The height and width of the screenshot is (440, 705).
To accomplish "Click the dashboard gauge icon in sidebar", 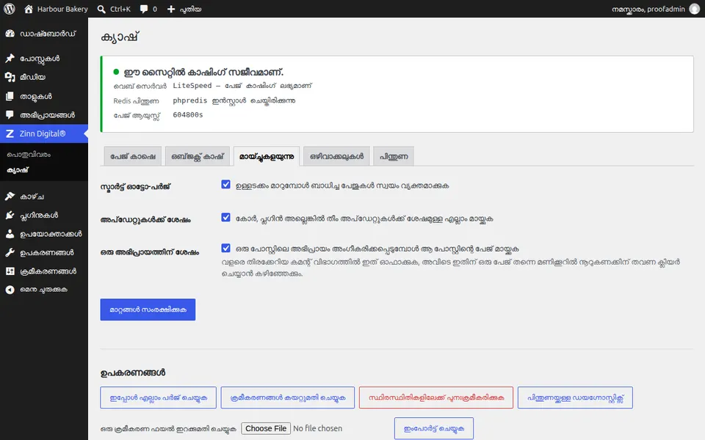I will pos(10,34).
